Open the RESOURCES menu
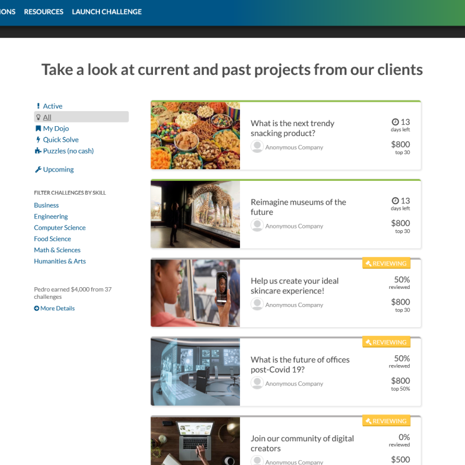The height and width of the screenshot is (465, 465). pos(44,12)
